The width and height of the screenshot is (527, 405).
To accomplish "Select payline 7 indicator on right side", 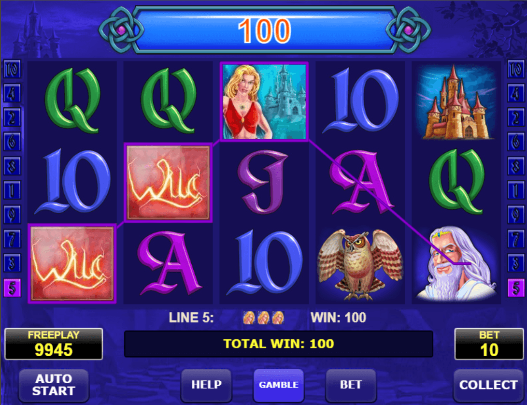I will pyautogui.click(x=515, y=240).
